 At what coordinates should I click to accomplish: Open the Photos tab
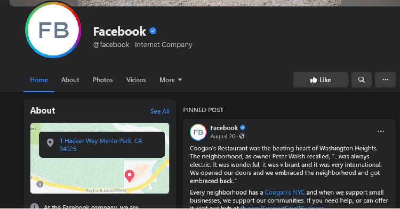tap(102, 80)
